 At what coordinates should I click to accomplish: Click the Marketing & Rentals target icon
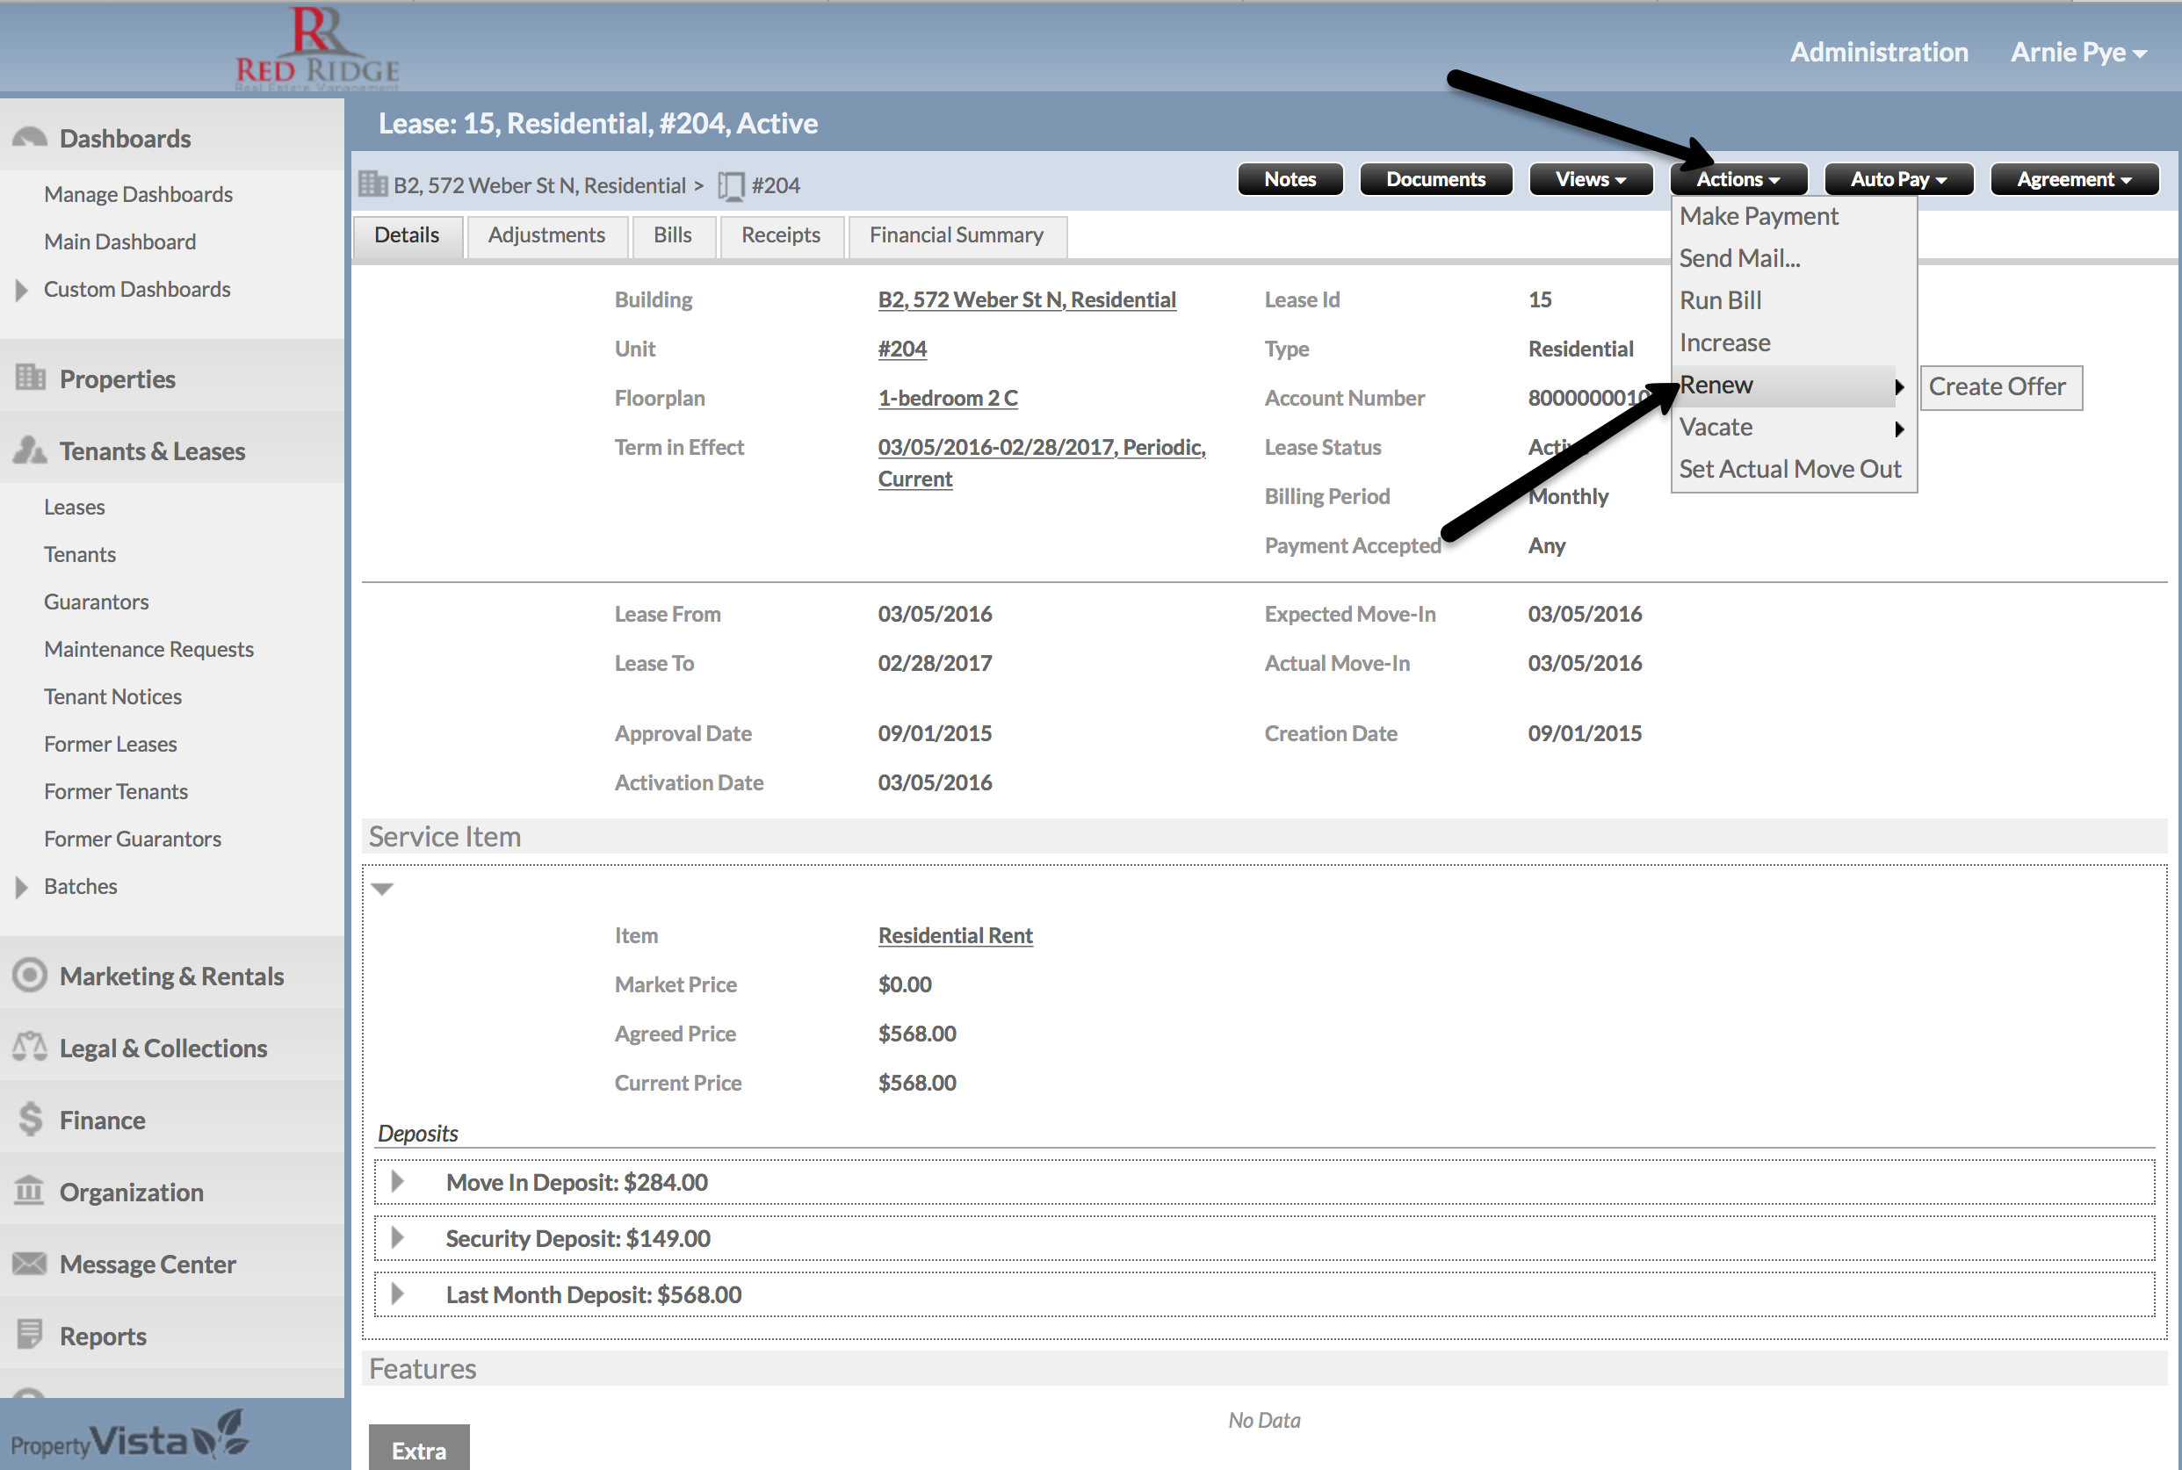[x=29, y=975]
